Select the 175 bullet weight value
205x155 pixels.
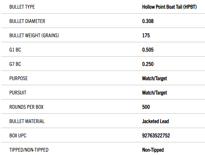tap(146, 35)
